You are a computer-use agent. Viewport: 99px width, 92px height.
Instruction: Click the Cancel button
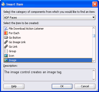(x=85, y=86)
